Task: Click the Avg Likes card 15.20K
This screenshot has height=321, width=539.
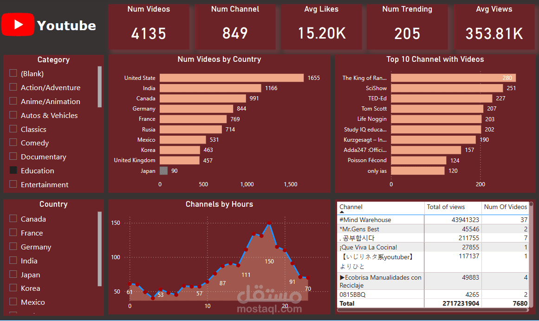Action: pos(321,26)
